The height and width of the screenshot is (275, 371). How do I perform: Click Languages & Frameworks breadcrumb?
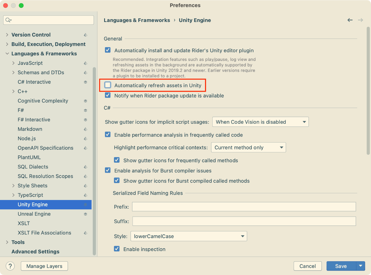click(137, 20)
